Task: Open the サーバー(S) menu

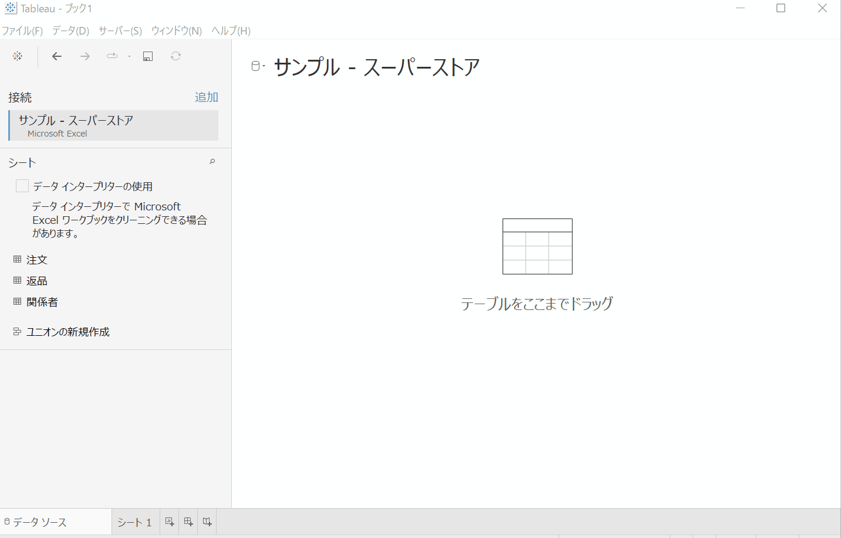Action: (120, 30)
